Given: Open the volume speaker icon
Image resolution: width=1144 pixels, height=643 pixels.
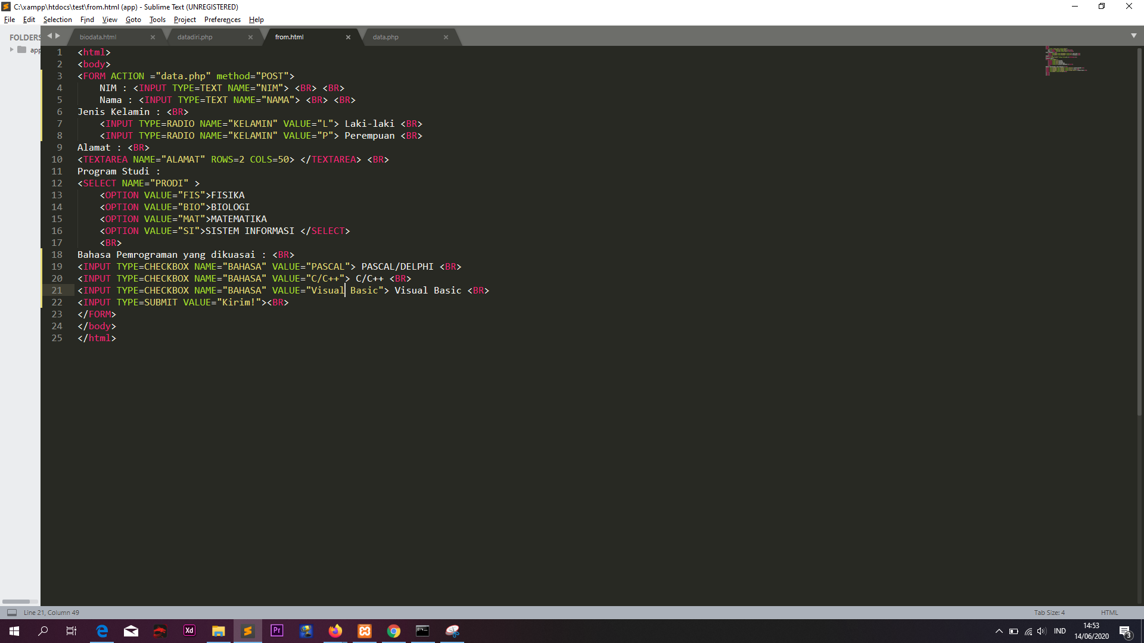Looking at the screenshot, I should (x=1042, y=631).
